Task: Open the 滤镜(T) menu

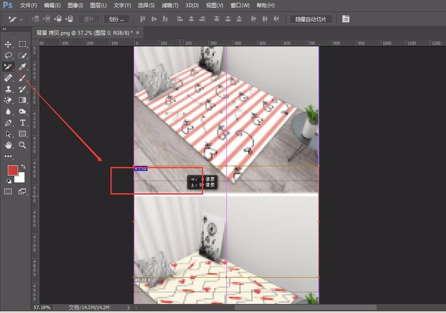Action: (x=170, y=5)
